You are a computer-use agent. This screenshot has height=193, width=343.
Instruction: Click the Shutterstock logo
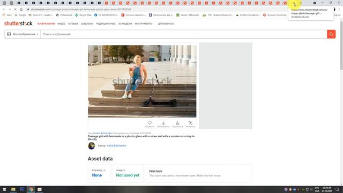18,24
